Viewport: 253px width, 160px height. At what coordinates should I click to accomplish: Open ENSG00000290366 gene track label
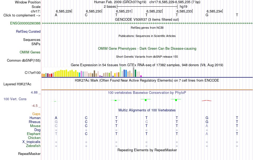coord(25,23)
